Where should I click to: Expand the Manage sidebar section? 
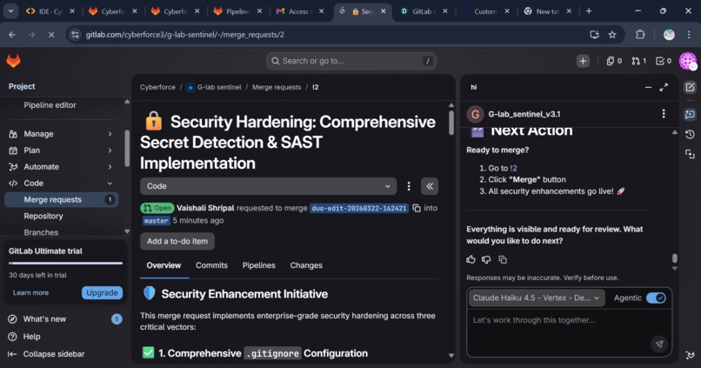(61, 134)
